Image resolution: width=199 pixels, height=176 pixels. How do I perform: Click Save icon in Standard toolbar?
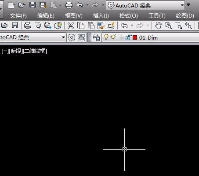pos(15,26)
